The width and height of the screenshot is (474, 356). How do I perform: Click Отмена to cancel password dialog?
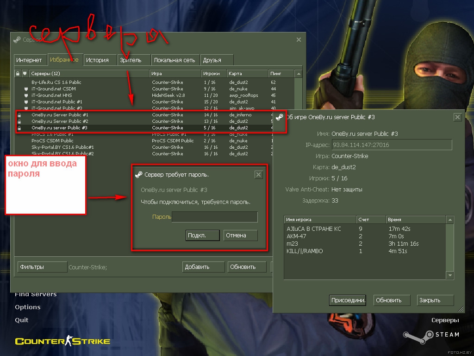[x=241, y=235]
